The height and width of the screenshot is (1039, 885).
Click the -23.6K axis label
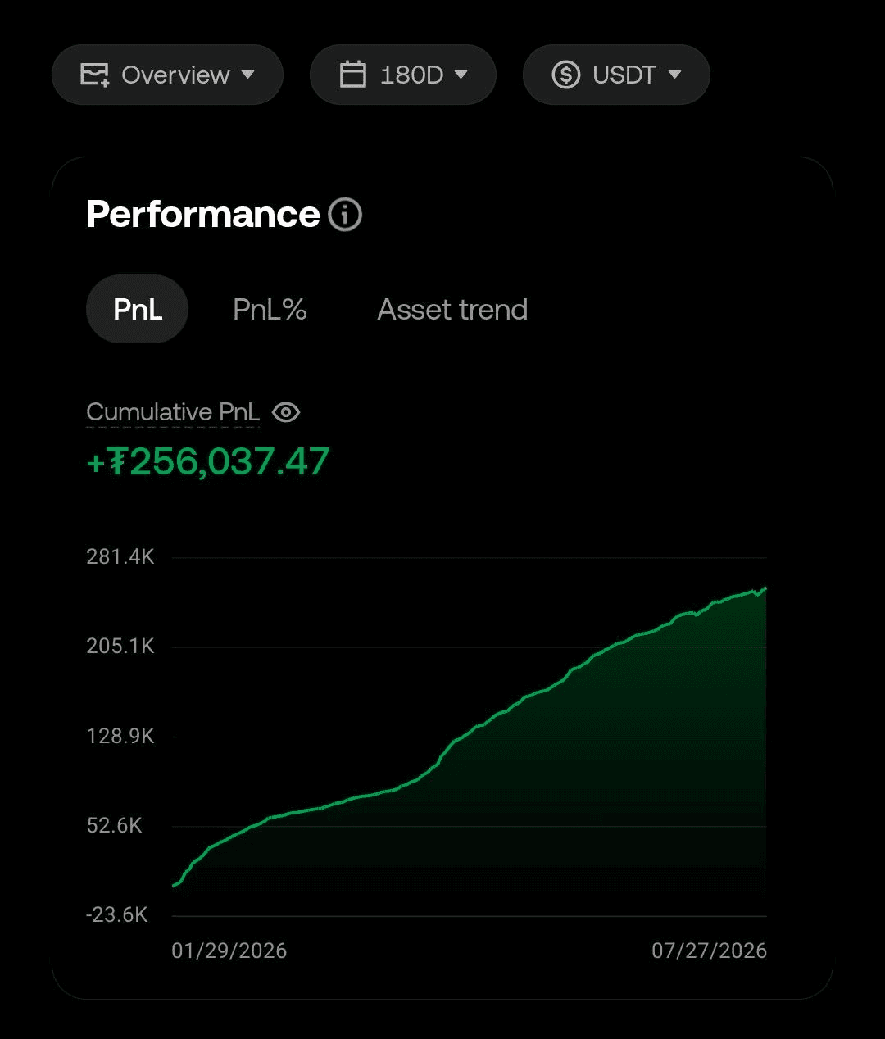coord(117,915)
